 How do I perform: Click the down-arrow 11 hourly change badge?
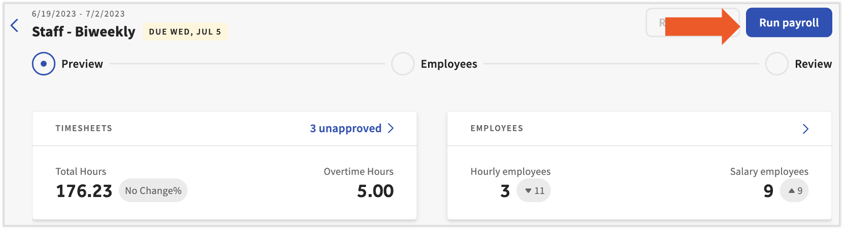[x=534, y=191]
